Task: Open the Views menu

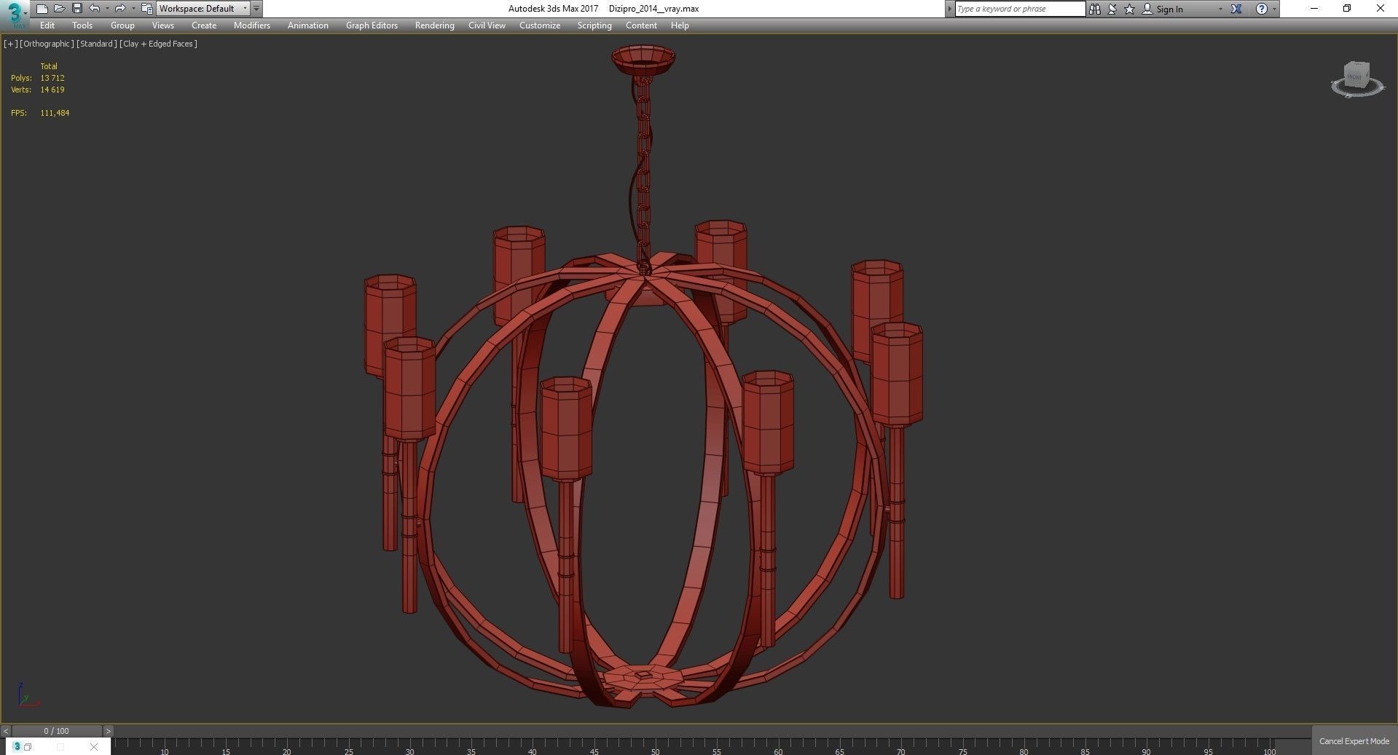Action: 163,25
